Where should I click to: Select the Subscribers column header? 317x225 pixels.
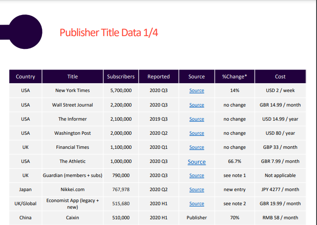[x=121, y=77]
